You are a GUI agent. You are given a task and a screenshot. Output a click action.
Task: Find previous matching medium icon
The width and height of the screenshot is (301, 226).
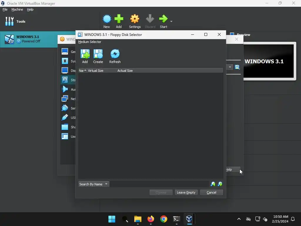(x=213, y=184)
